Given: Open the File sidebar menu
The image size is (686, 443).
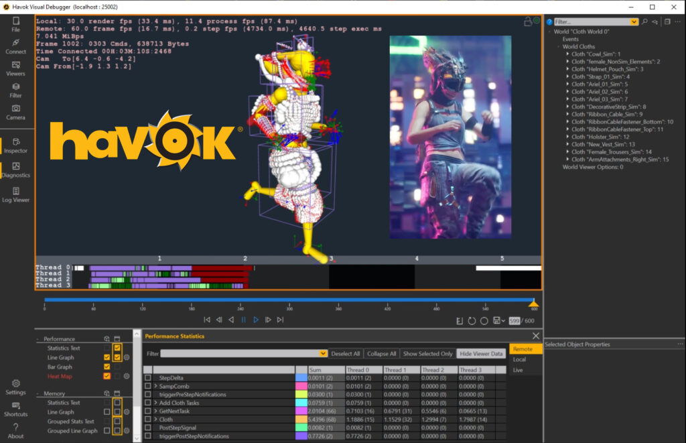Looking at the screenshot, I should (16, 24).
